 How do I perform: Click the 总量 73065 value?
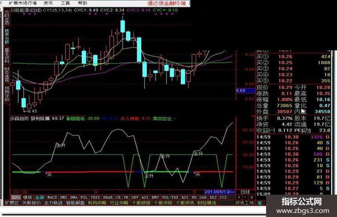point(284,105)
